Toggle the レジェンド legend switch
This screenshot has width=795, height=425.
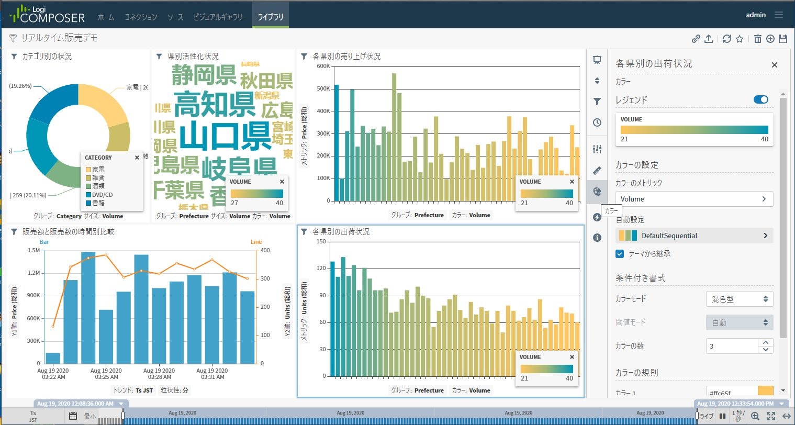(760, 99)
